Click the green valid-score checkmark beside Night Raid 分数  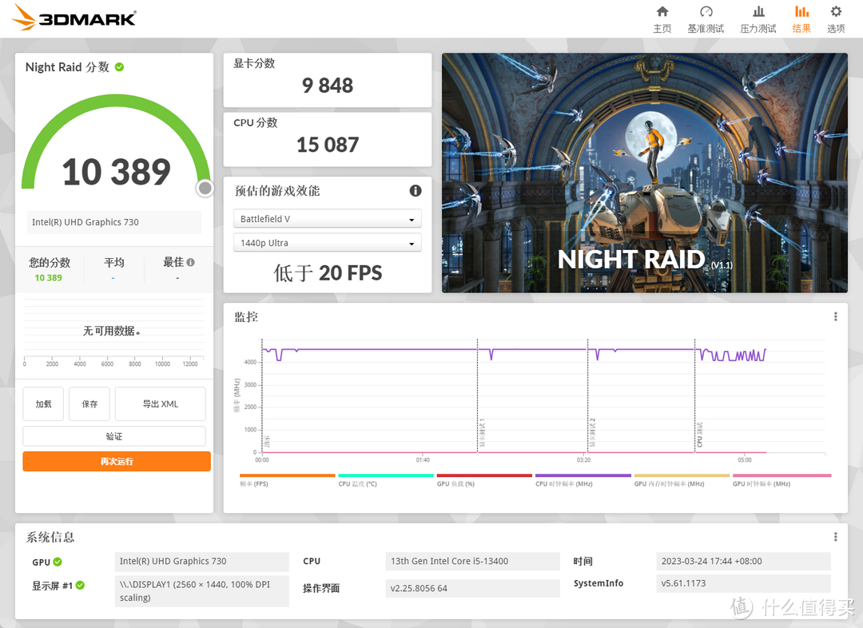[119, 67]
